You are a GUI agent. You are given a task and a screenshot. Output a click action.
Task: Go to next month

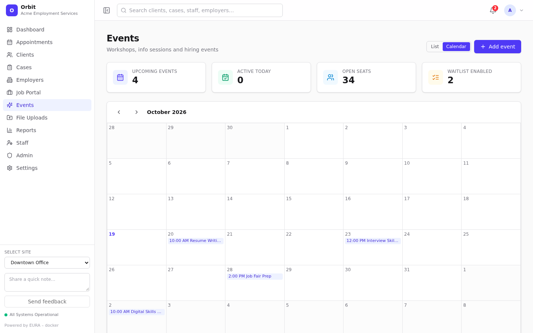(137, 112)
